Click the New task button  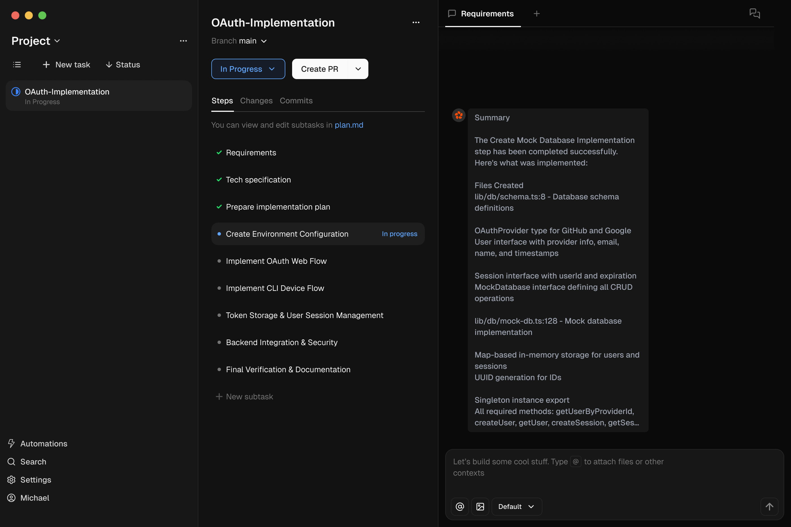(67, 64)
